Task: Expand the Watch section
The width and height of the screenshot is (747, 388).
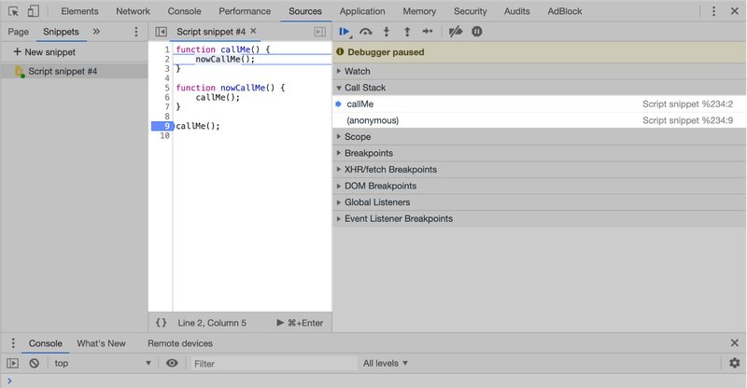Action: point(539,71)
